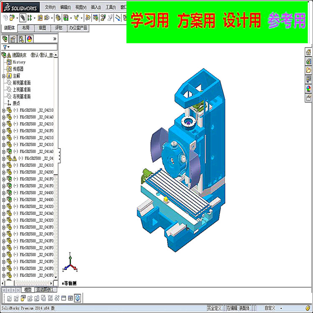313x313 pixels.
Task: Select the 右视基准面 right plane
Action: pos(22,97)
